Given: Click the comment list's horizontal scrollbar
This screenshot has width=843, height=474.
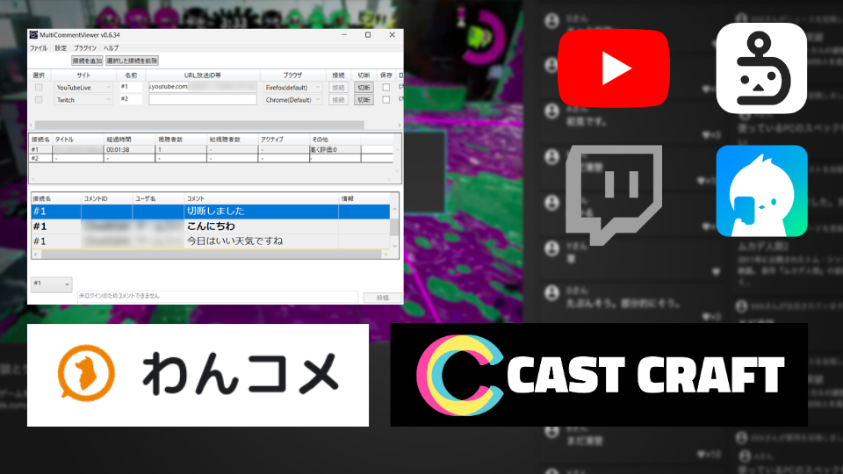Looking at the screenshot, I should (213, 255).
